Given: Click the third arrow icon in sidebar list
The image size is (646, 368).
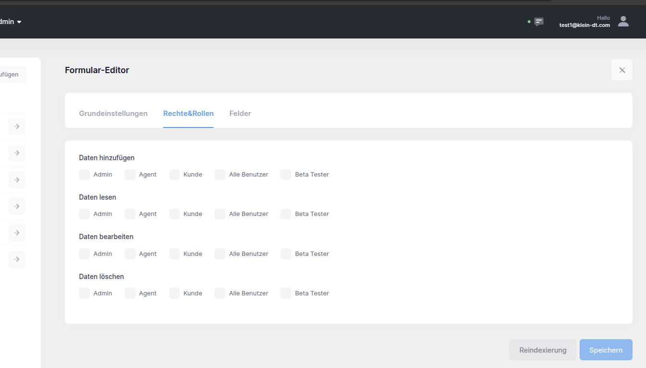Looking at the screenshot, I should 17,179.
